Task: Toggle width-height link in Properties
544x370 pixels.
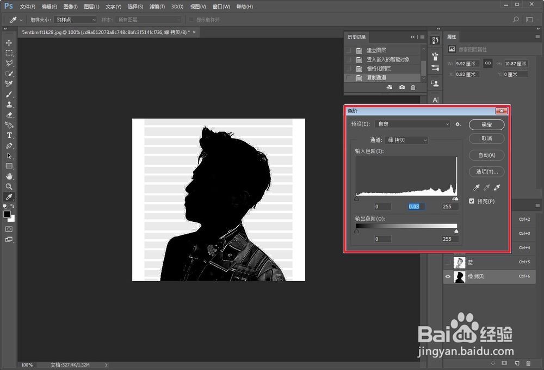Action: pos(488,63)
